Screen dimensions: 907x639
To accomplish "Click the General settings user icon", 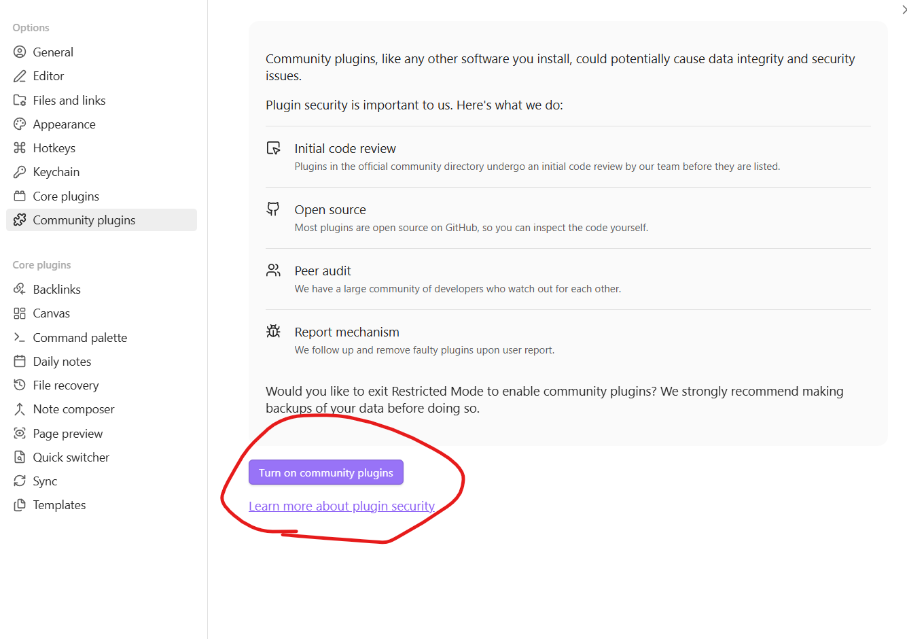I will pos(20,52).
